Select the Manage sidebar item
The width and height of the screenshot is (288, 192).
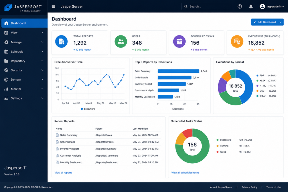coord(24,42)
